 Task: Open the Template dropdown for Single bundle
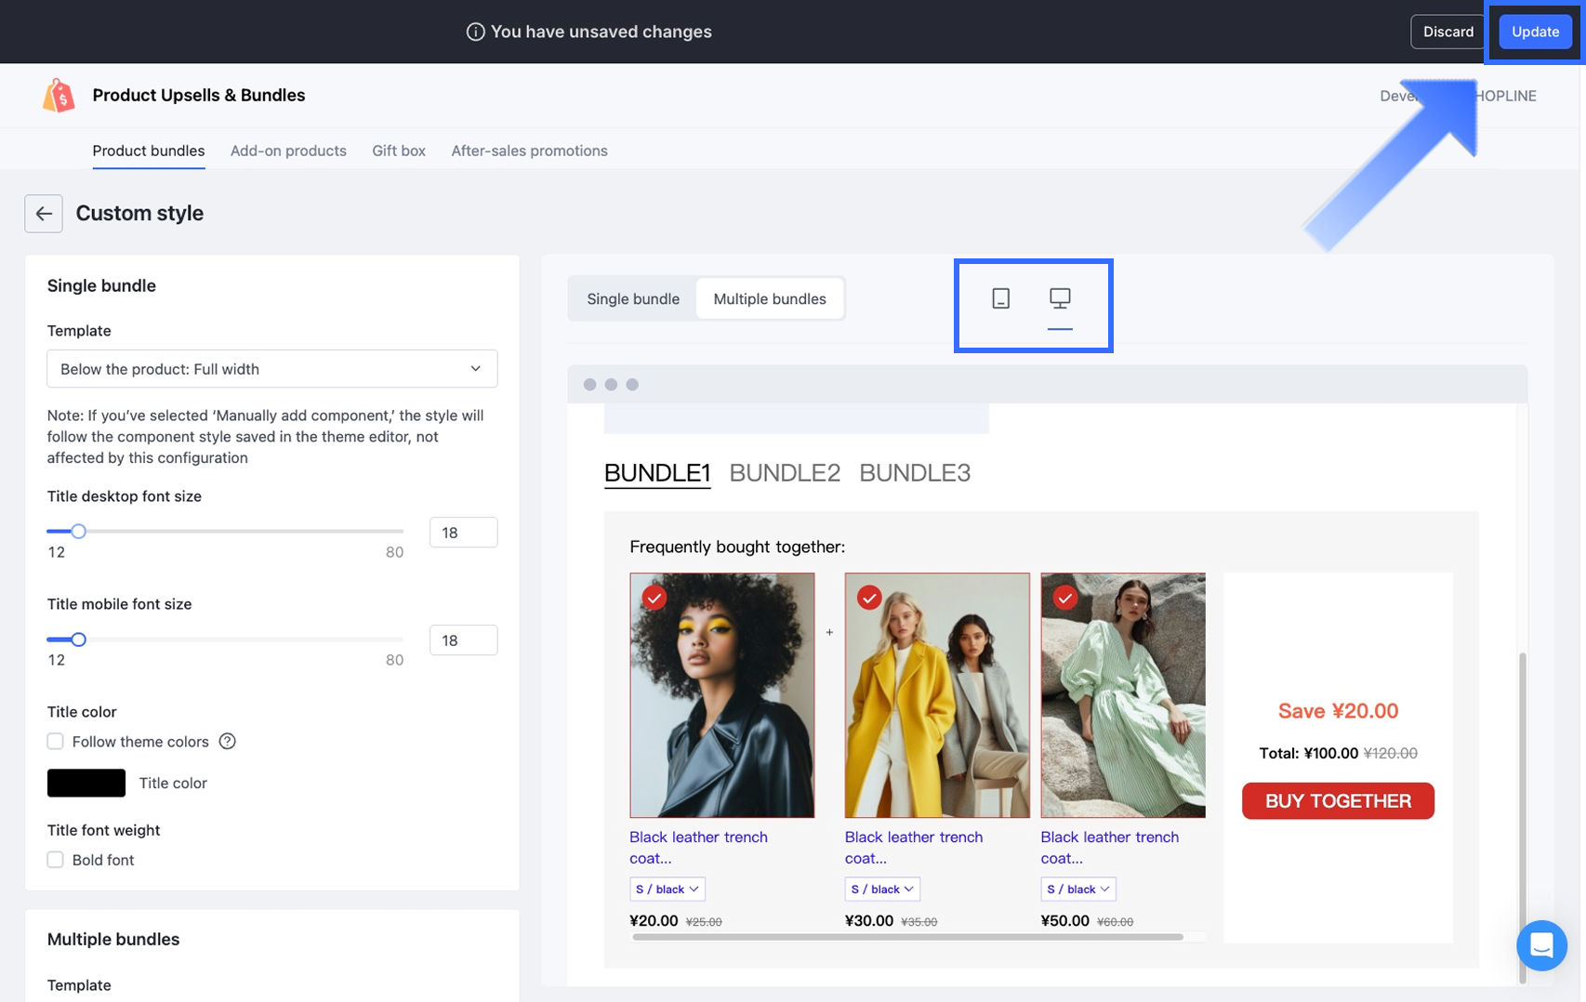[271, 369]
